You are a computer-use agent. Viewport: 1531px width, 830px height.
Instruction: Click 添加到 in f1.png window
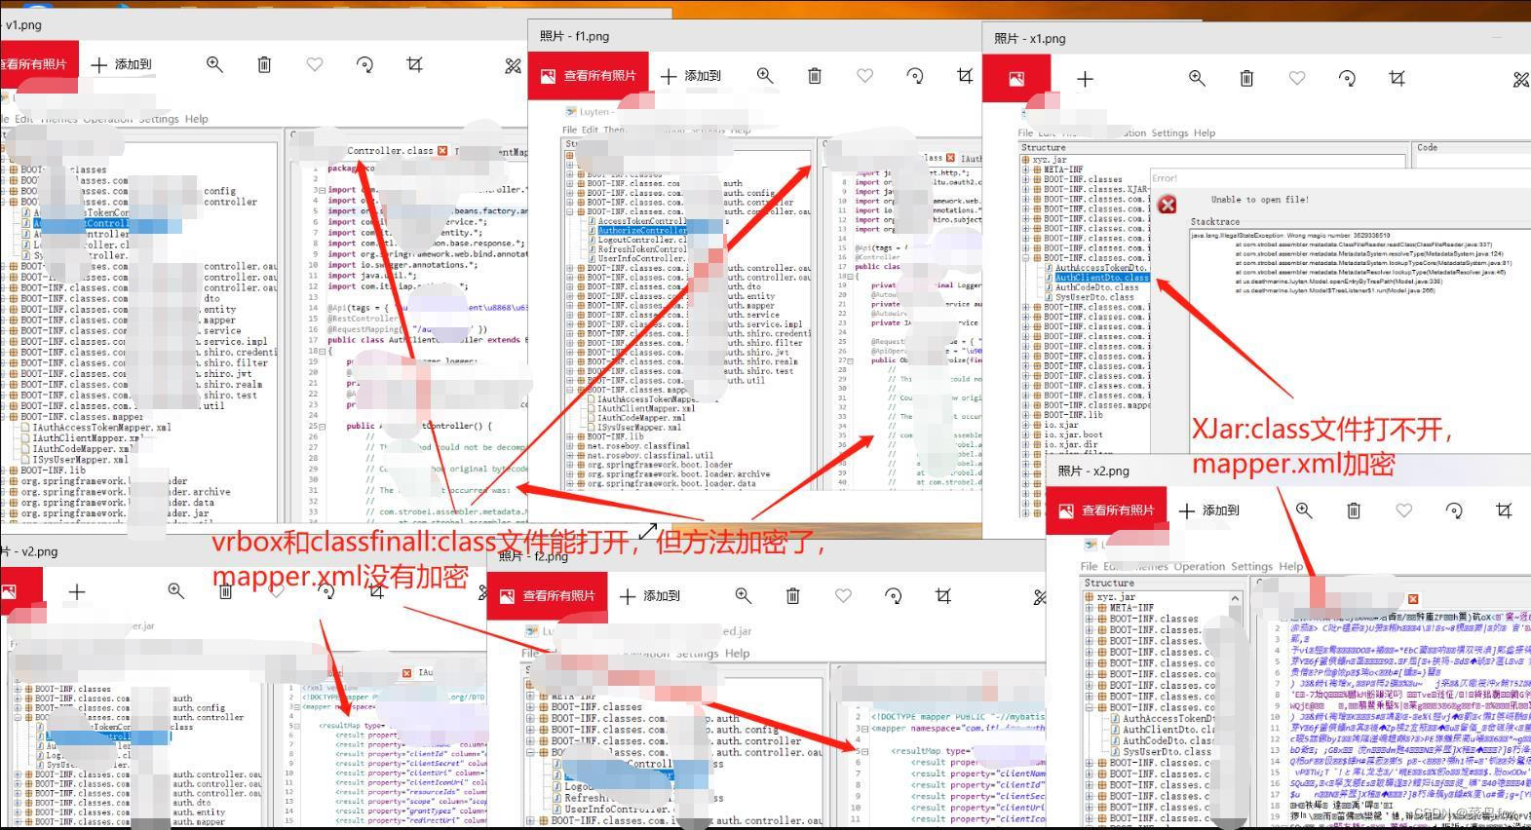(x=691, y=75)
